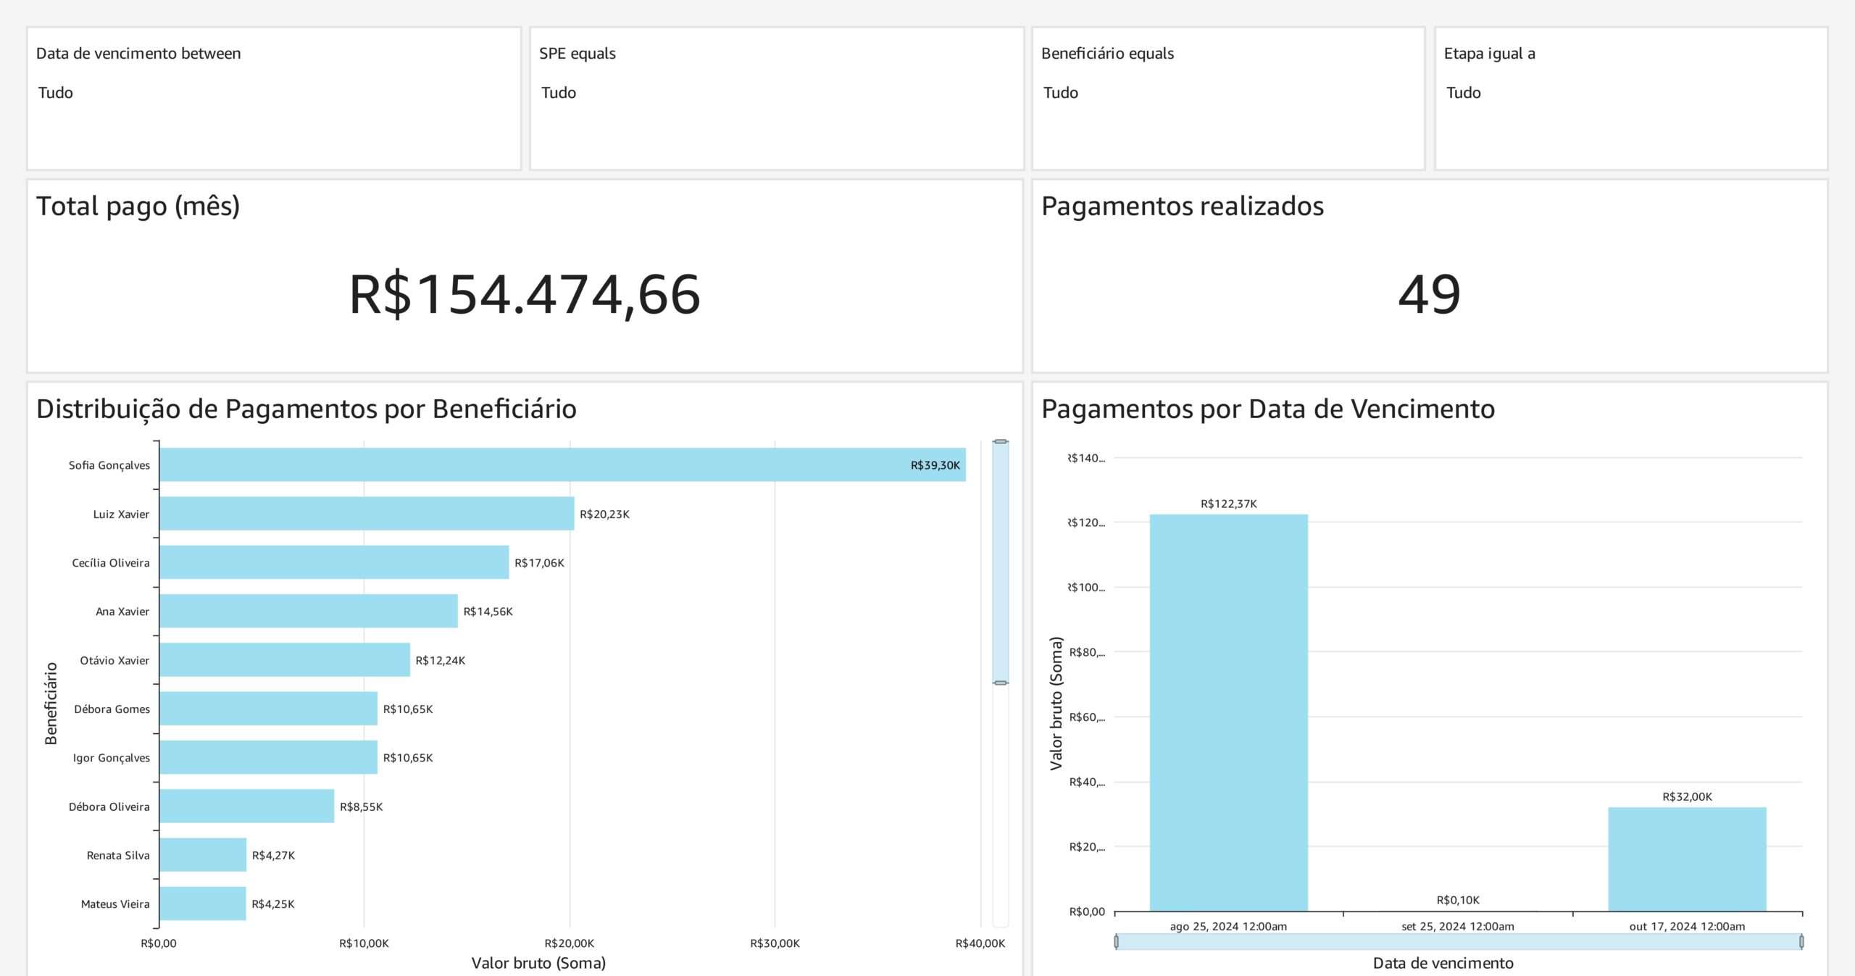Click the Mateus Vieira bar
The image size is (1855, 976).
[203, 904]
